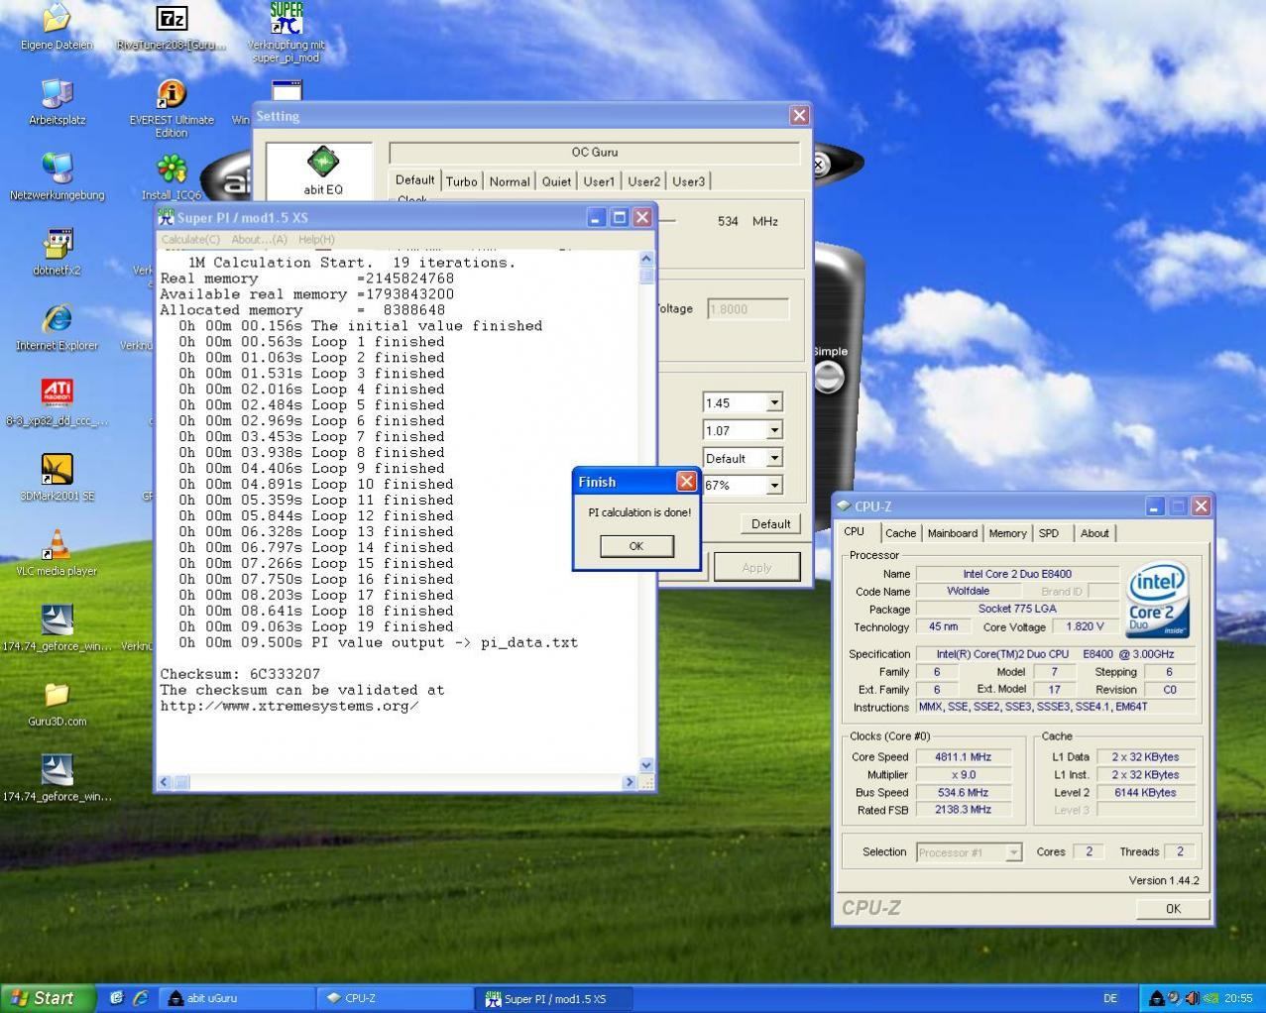1266x1013 pixels.
Task: Click the DE language indicator in taskbar
Action: point(1110,998)
